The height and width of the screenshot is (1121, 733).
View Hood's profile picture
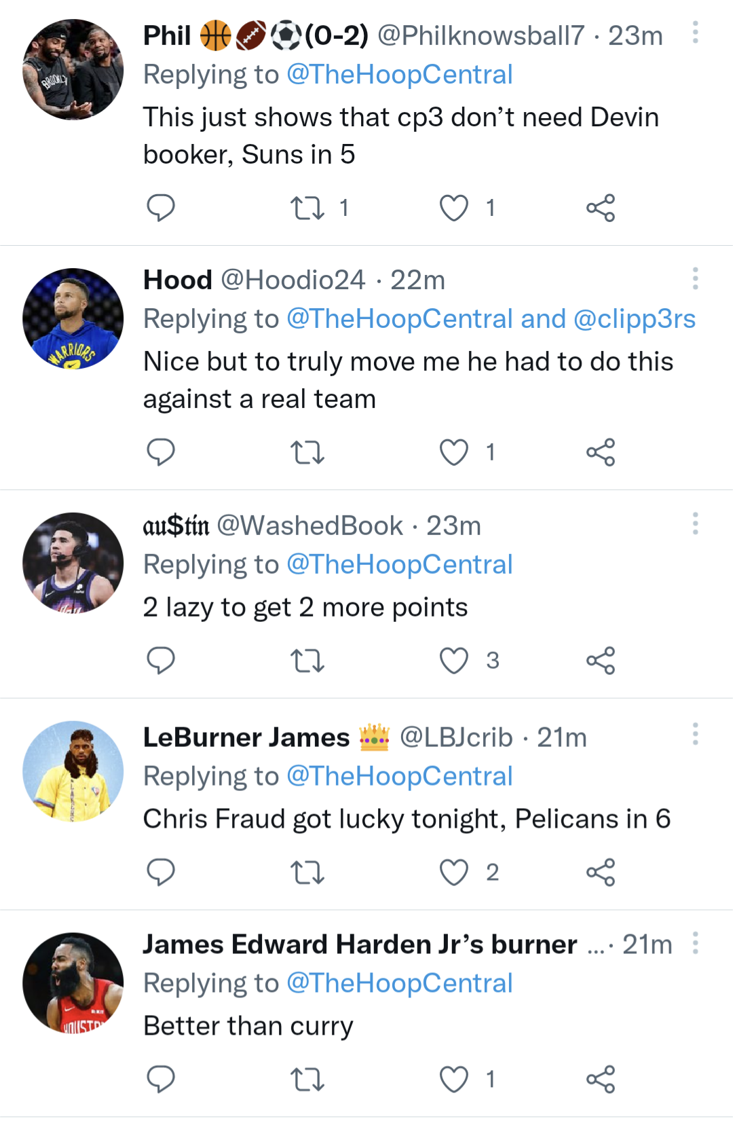tap(73, 318)
